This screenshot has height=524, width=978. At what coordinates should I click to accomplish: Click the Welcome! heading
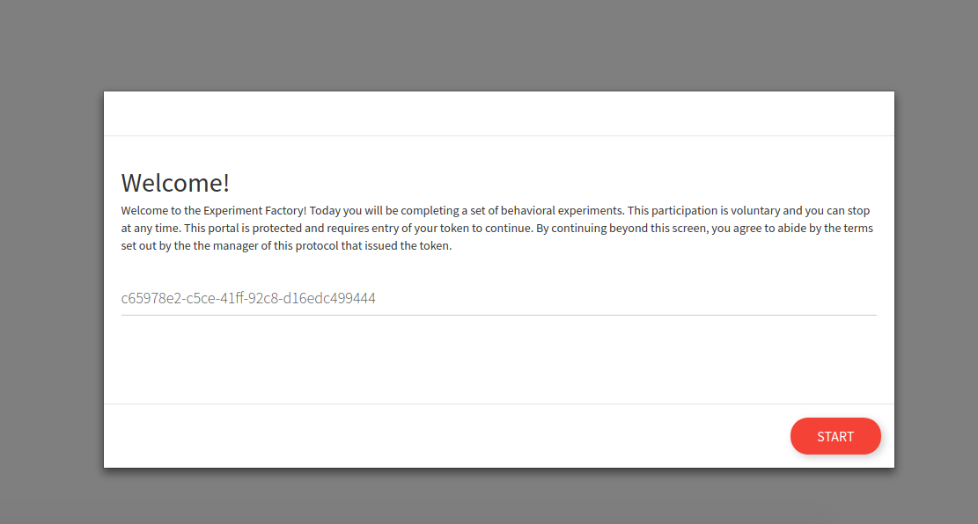coord(175,183)
